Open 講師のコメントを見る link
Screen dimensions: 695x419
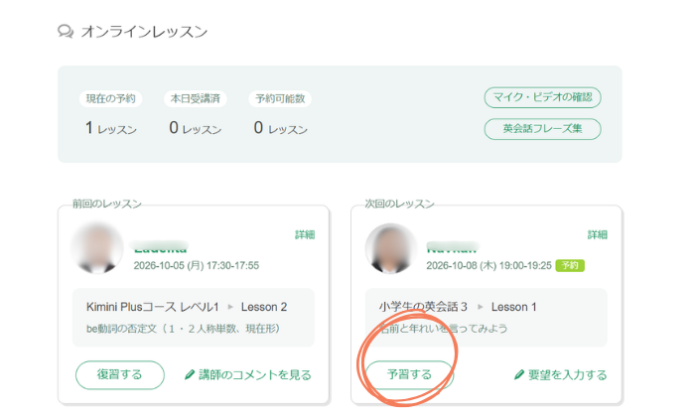(255, 374)
